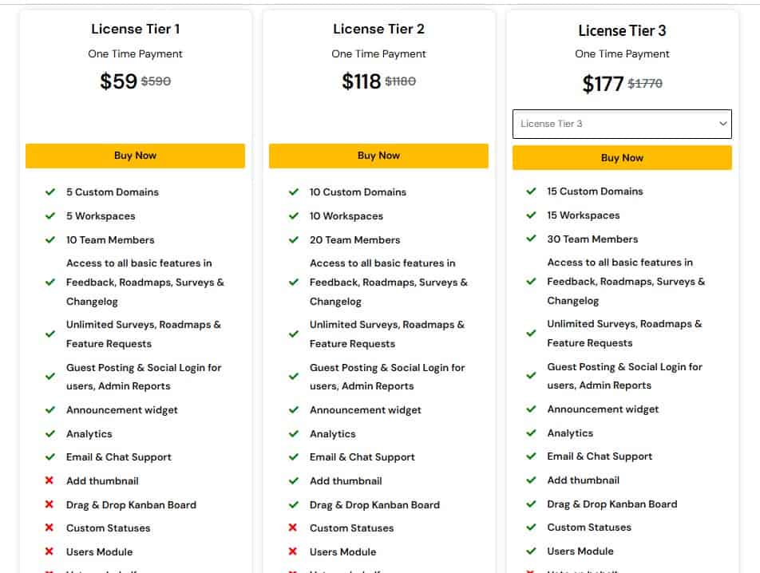Click the red X next to Users Module in Tier 1
The image size is (760, 573).
[49, 551]
